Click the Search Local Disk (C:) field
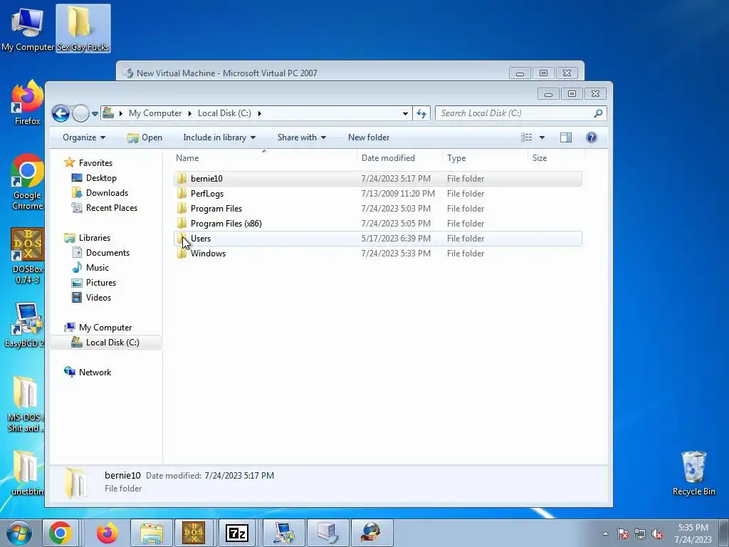This screenshot has height=547, width=729. pyautogui.click(x=520, y=113)
